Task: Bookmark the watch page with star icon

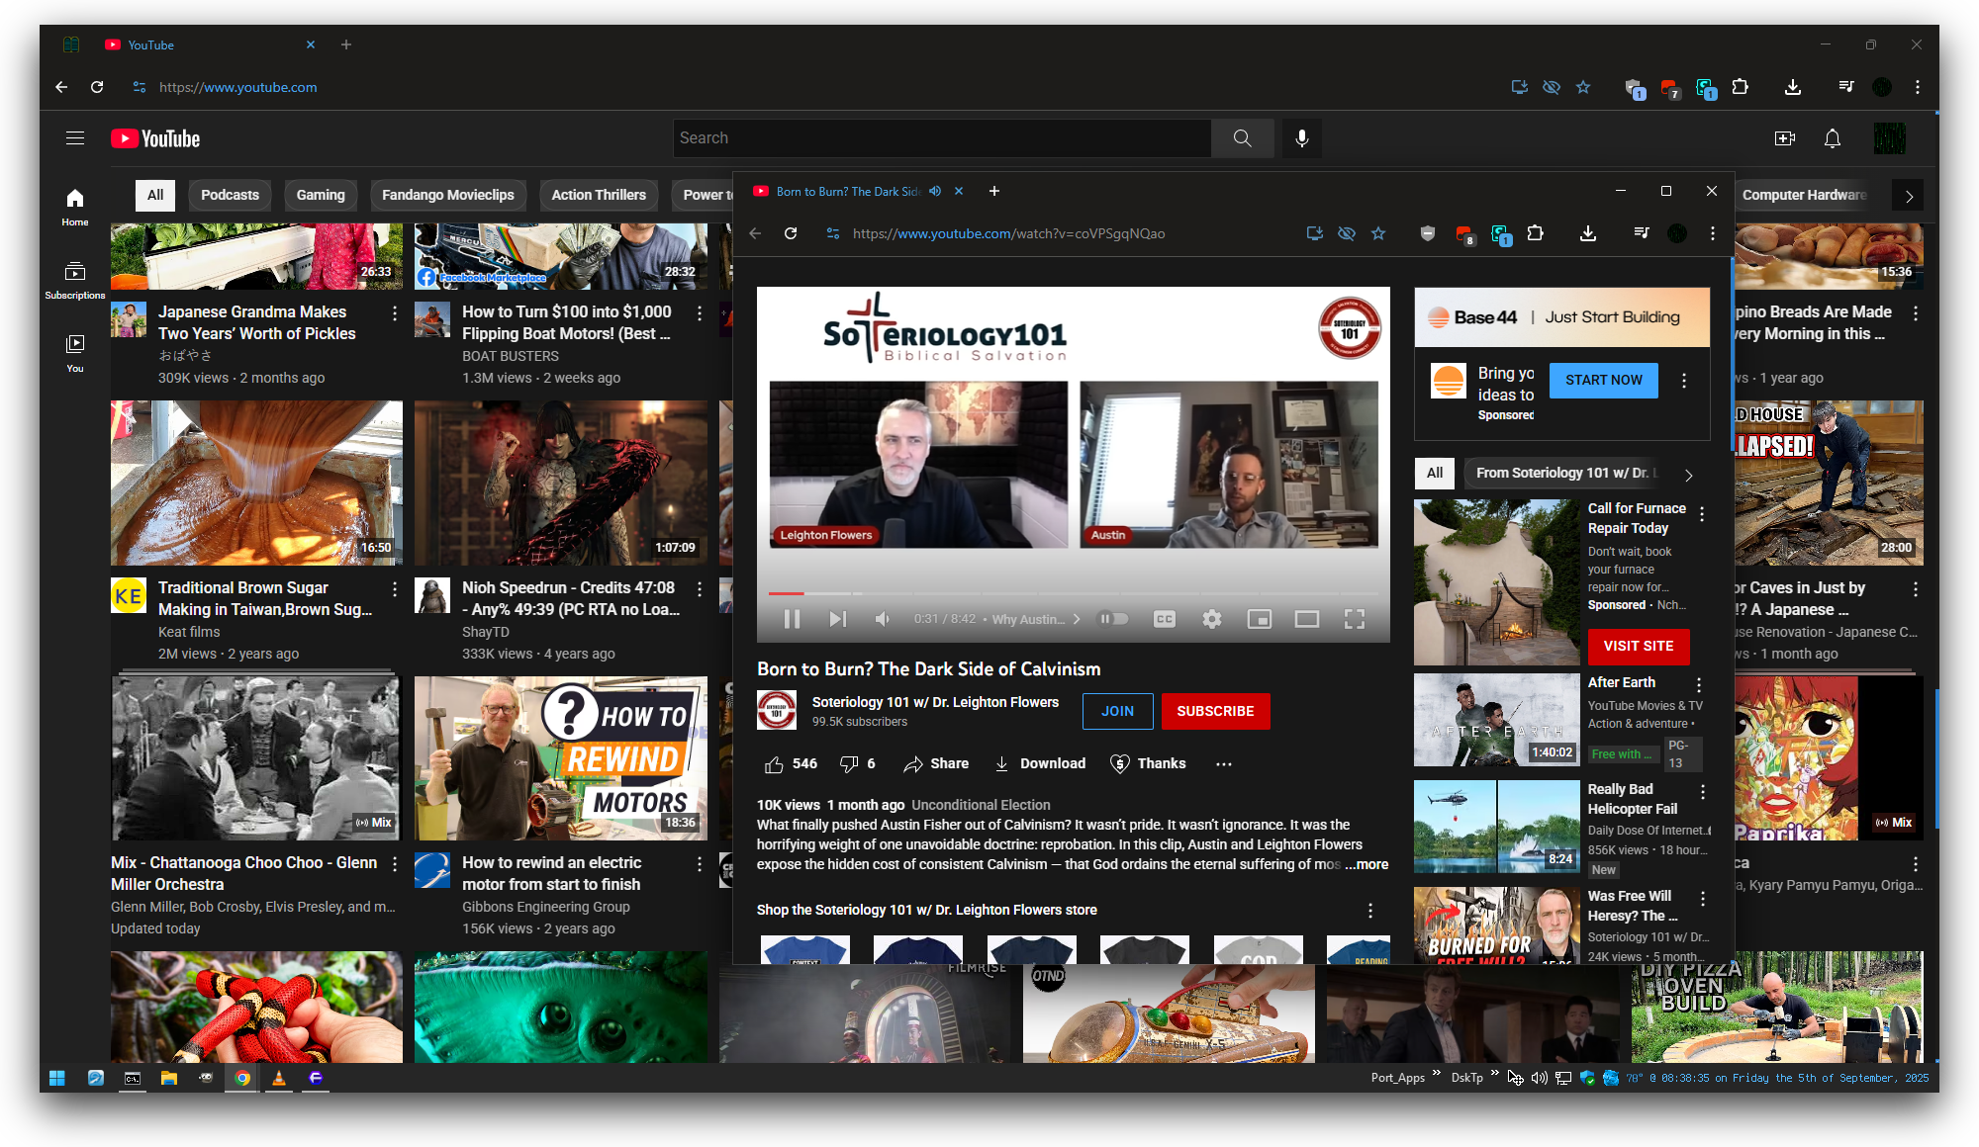Action: 1378,233
